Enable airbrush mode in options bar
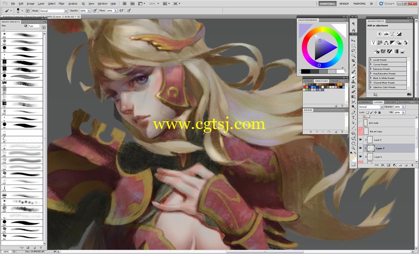Image resolution: width=419 pixels, height=254 pixels. (x=122, y=10)
